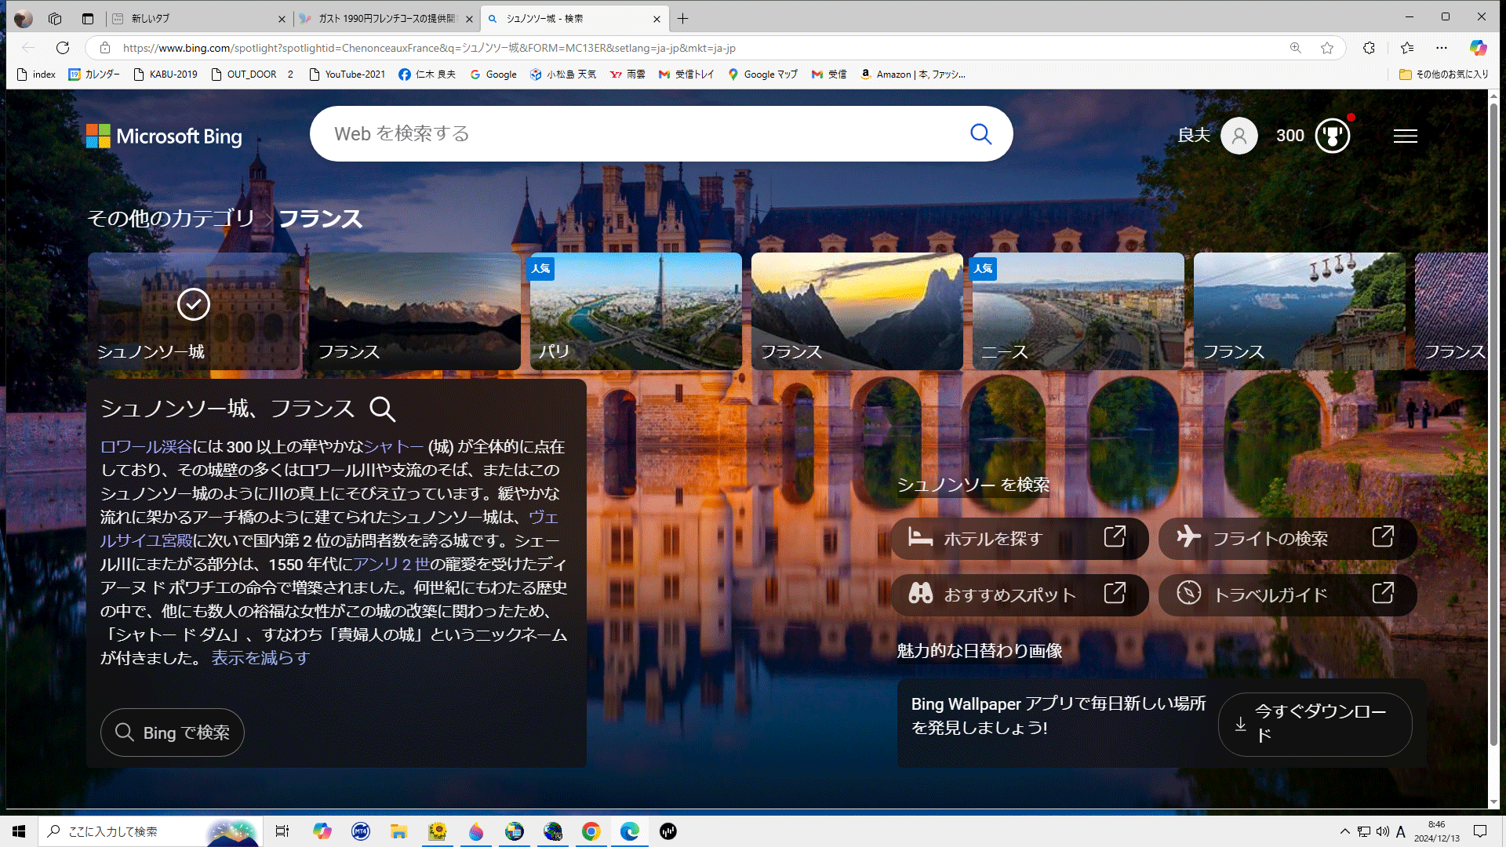Click the Microsoft Edge taskbar icon
1506x847 pixels.
click(630, 831)
